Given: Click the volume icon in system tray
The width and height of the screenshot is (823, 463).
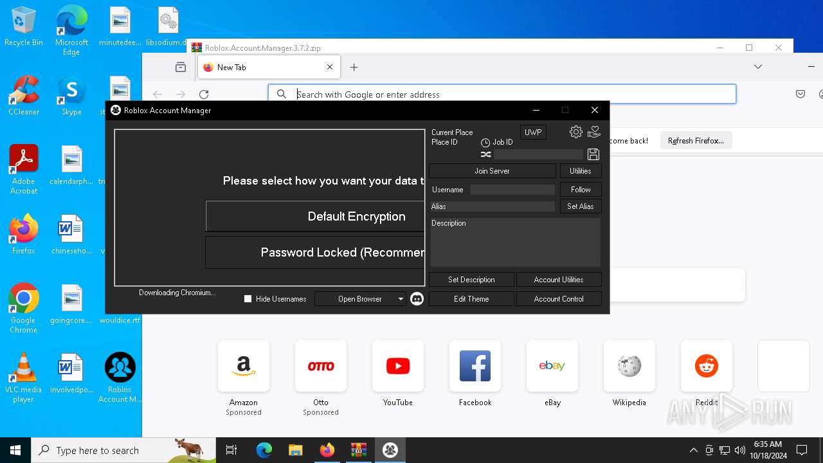Looking at the screenshot, I should click(x=739, y=450).
